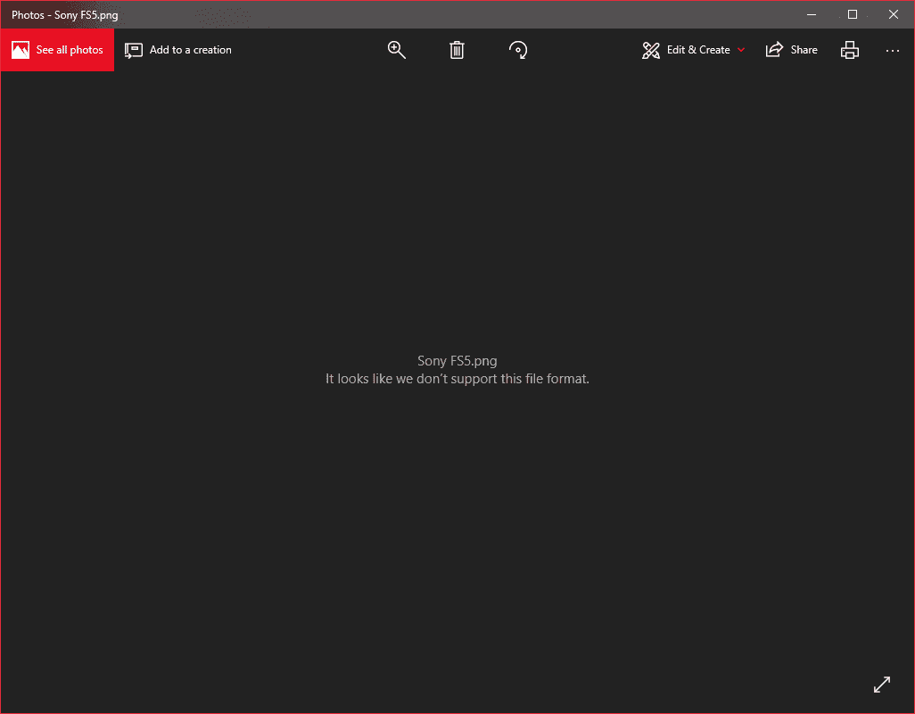915x714 pixels.
Task: Click Add to a creation
Action: [178, 50]
